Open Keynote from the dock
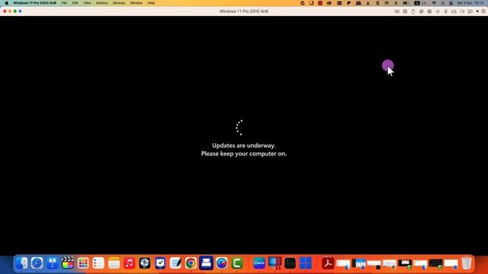The width and height of the screenshot is (488, 274). pos(53,263)
